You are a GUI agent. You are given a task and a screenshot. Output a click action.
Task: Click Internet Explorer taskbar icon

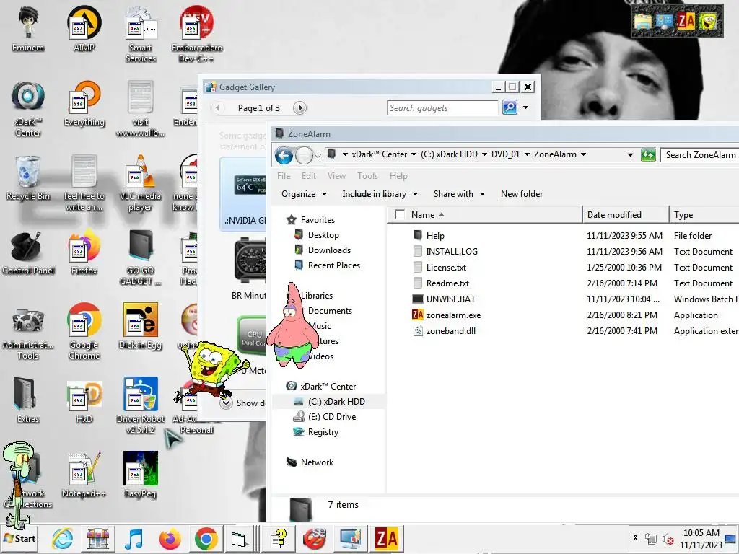coord(62,538)
